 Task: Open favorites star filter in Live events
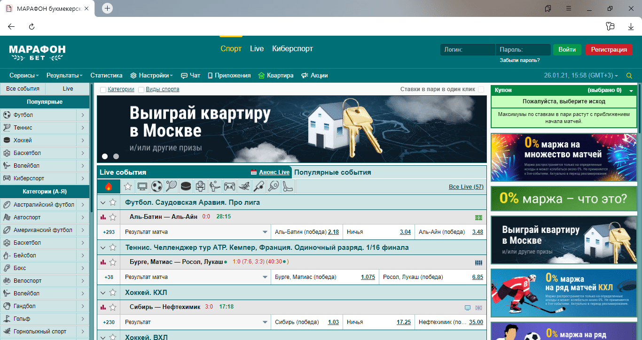pos(128,186)
